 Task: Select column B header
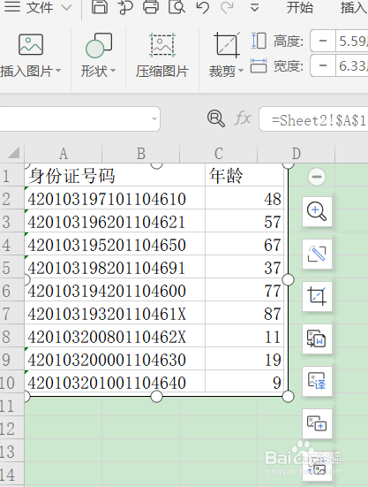140,154
